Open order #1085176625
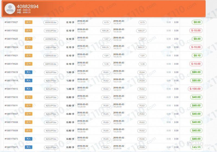 click(x=11, y=39)
